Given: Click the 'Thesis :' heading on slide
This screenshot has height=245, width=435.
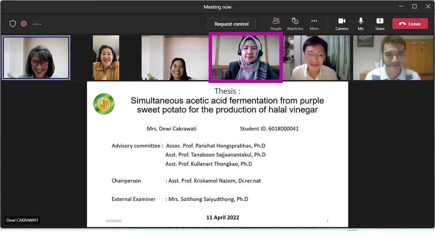Looking at the screenshot, I should tap(227, 91).
